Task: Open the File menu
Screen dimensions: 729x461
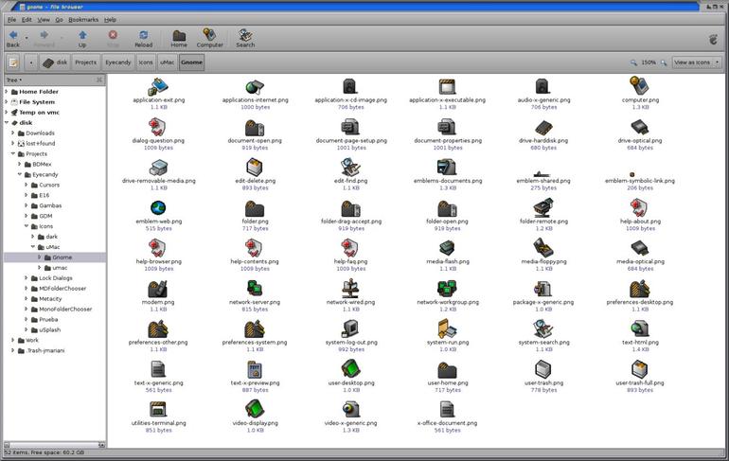Action: [x=11, y=20]
